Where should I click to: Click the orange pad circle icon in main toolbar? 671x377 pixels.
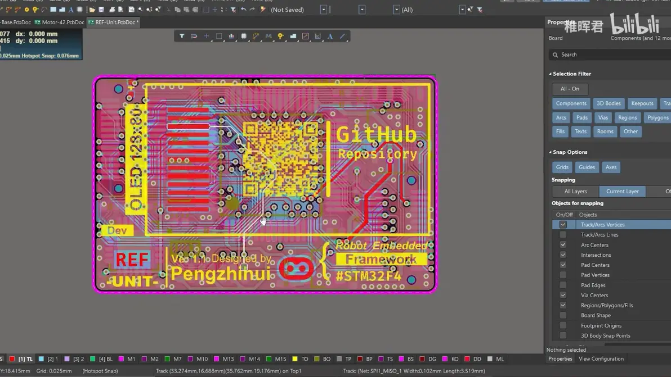26,10
